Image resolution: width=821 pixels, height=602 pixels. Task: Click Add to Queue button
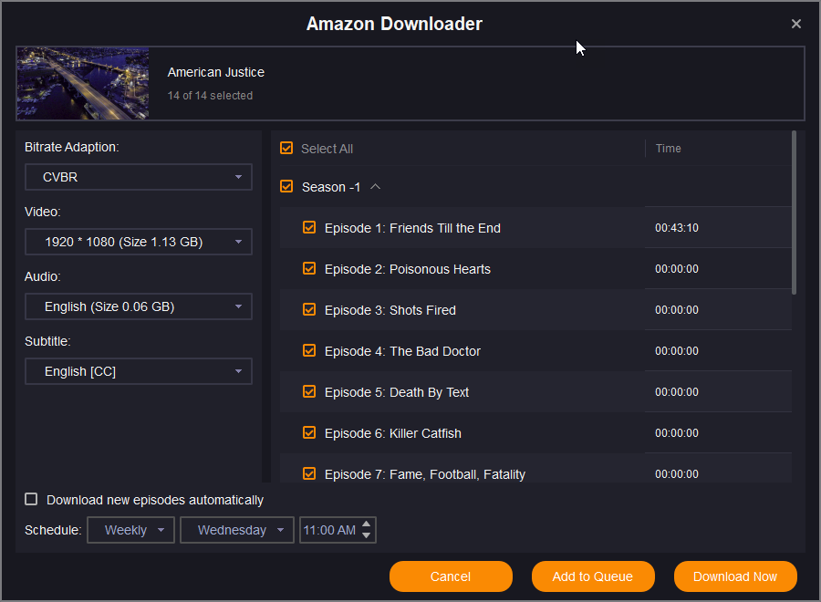click(x=593, y=576)
